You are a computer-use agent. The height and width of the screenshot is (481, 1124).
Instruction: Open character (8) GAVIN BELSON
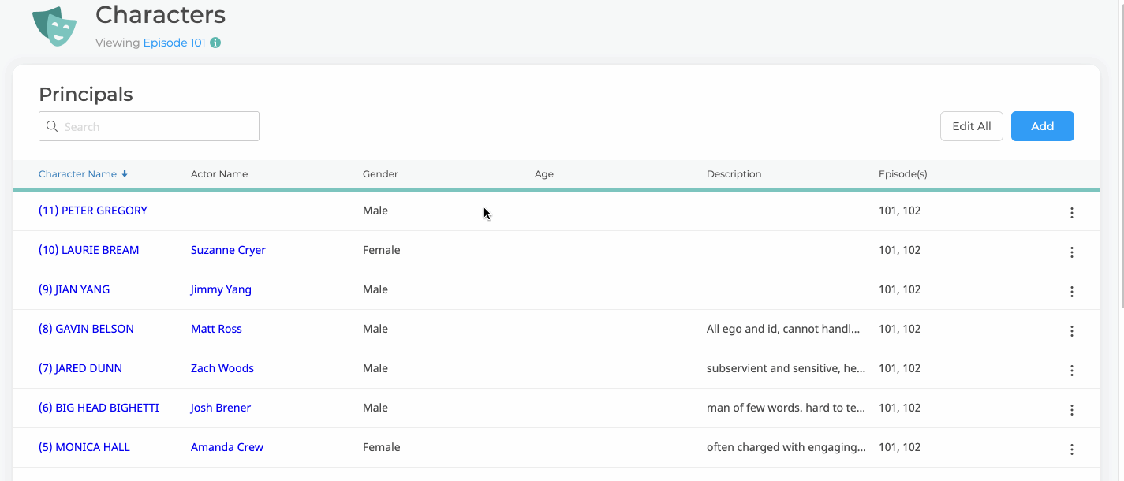click(86, 329)
